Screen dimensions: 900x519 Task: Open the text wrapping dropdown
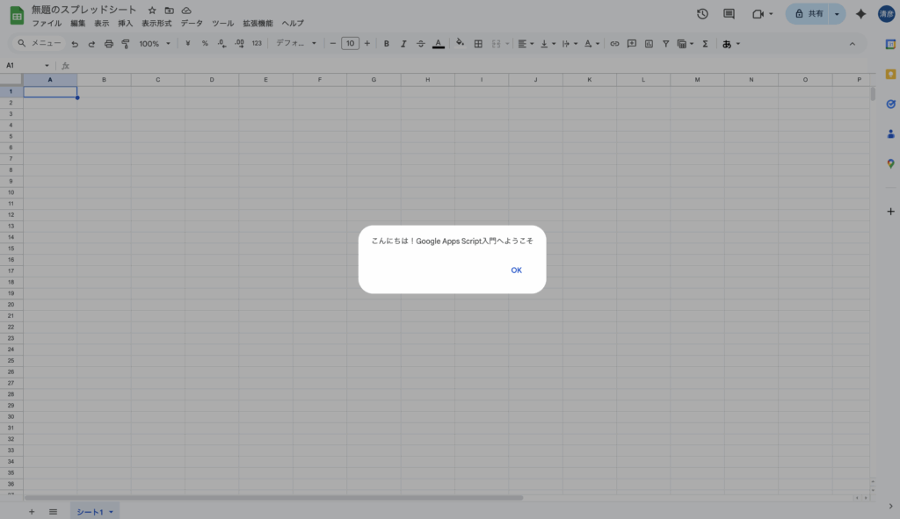pyautogui.click(x=570, y=44)
